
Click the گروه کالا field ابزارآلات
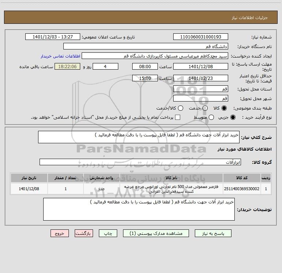tap(140, 162)
